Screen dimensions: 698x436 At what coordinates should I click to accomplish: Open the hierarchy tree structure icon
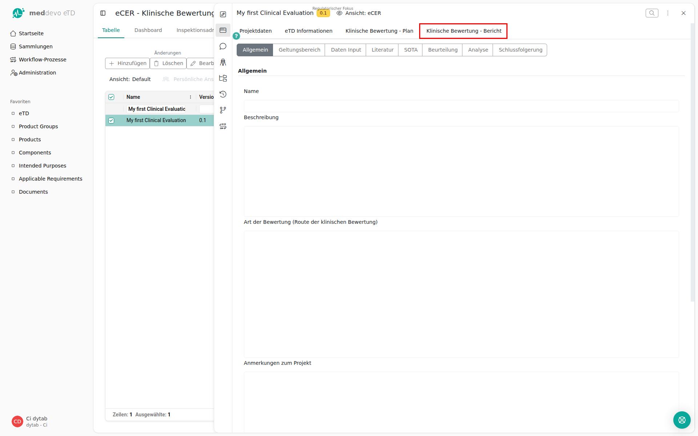(223, 78)
